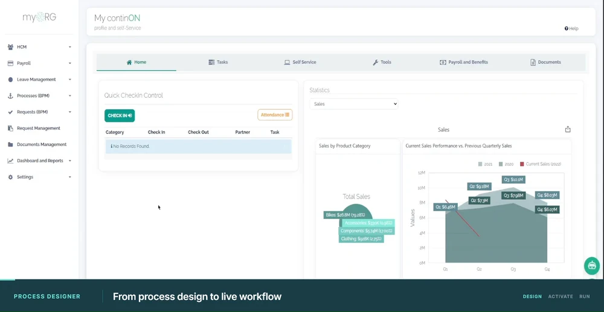Click the Q3: $10.1M chart label

pyautogui.click(x=513, y=180)
